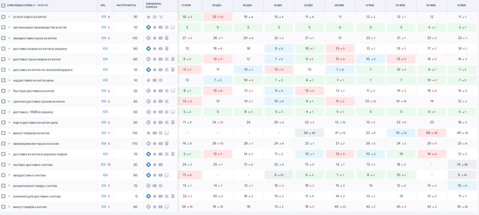
Task: Open keyword доставка груза морем из китая
Action: click(x=36, y=59)
